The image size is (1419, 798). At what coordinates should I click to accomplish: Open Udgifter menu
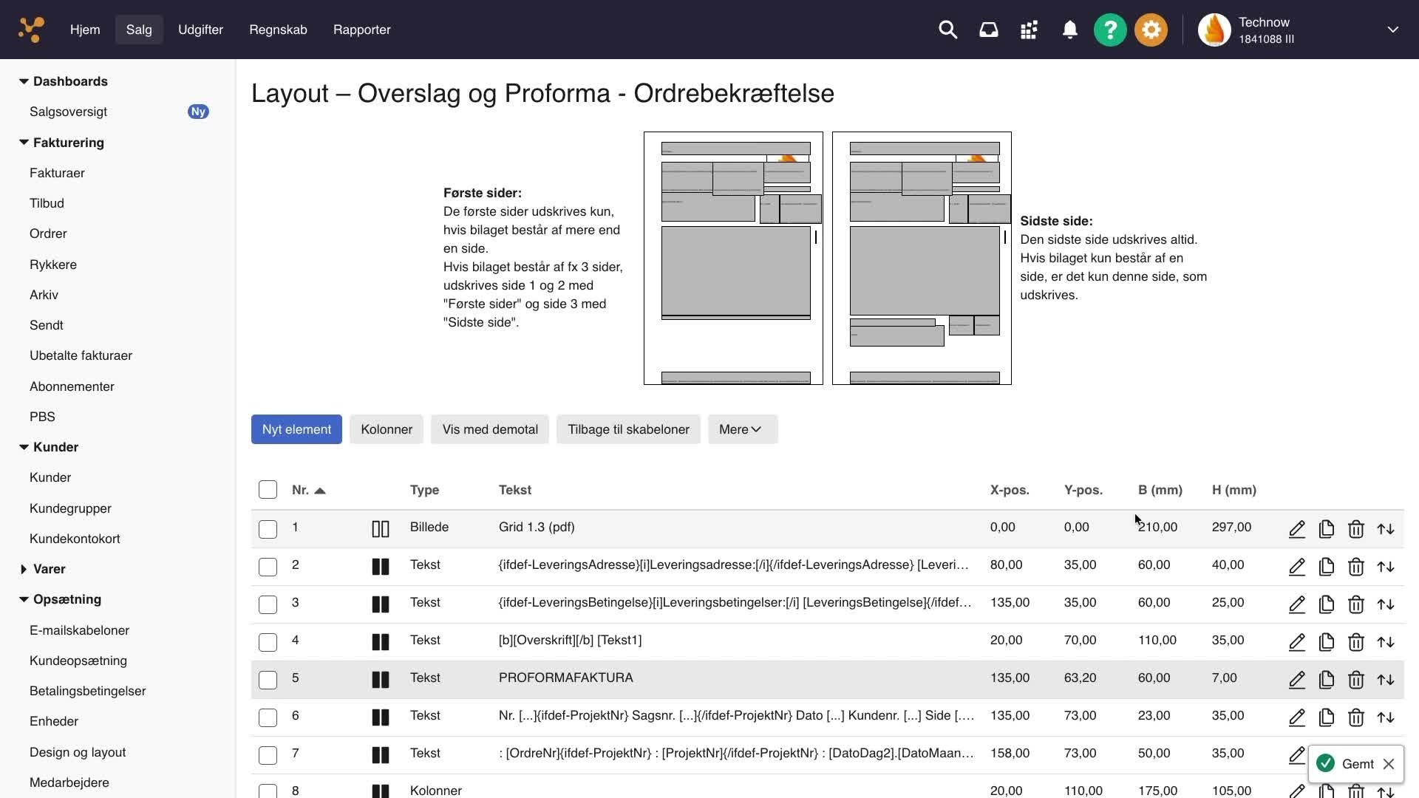pos(200,30)
